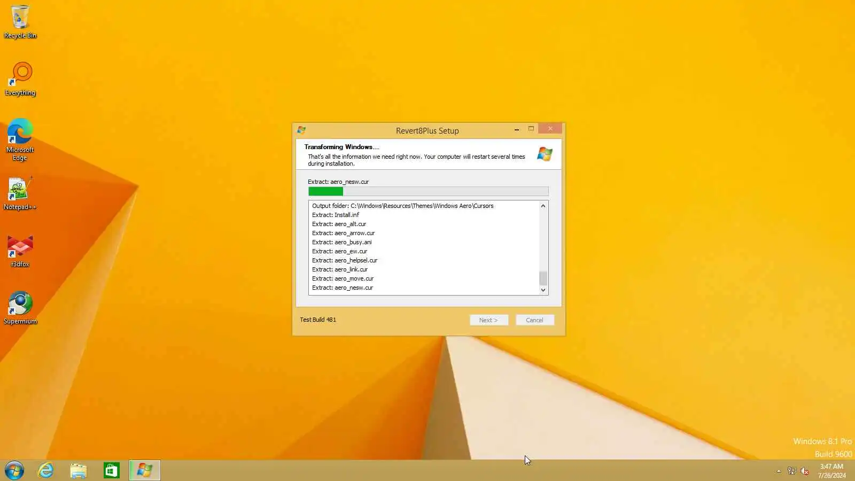The width and height of the screenshot is (855, 481).
Task: Click the Windows flag logo in setup header
Action: coord(545,154)
